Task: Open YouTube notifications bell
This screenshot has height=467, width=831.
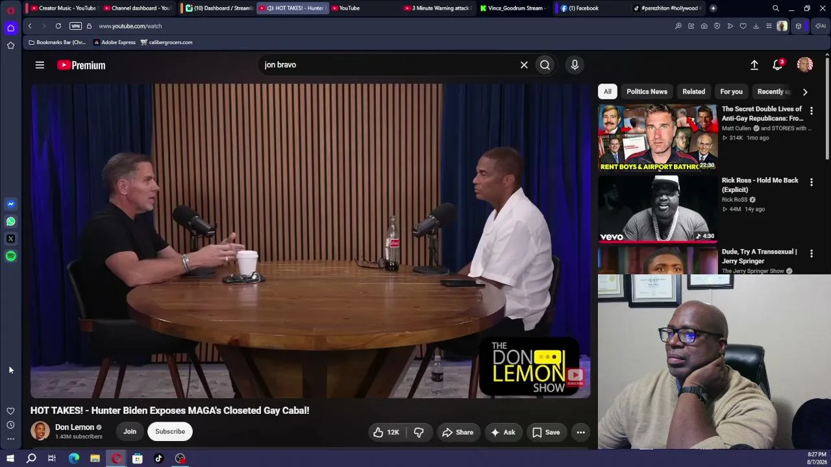Action: pyautogui.click(x=778, y=65)
